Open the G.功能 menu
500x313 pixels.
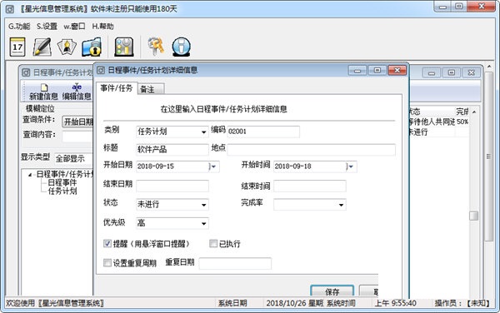pos(19,27)
